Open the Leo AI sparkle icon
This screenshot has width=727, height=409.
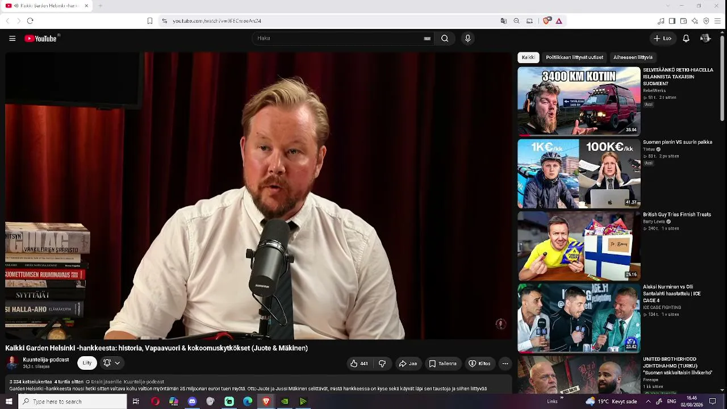(695, 21)
